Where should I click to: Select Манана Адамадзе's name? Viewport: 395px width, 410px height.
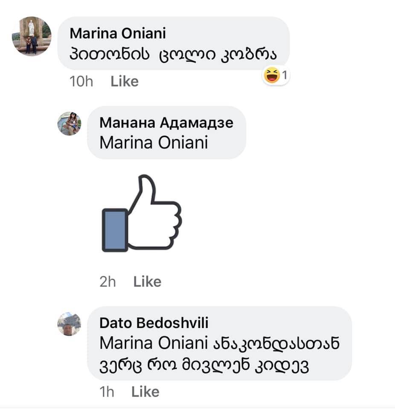pos(166,123)
